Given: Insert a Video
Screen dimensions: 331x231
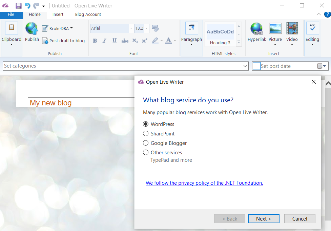Looking at the screenshot, I should pos(292,34).
